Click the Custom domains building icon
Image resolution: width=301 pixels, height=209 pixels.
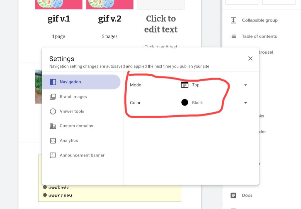(x=53, y=126)
